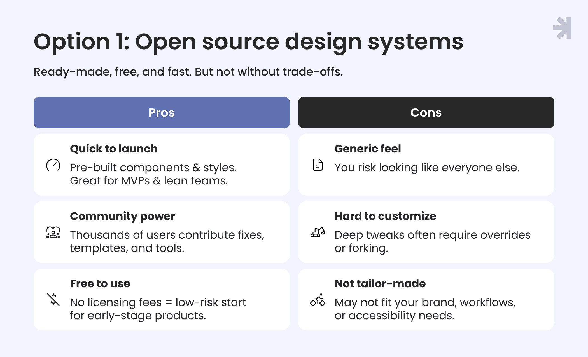Select the Cons header tab
The image size is (588, 357).
pos(426,112)
